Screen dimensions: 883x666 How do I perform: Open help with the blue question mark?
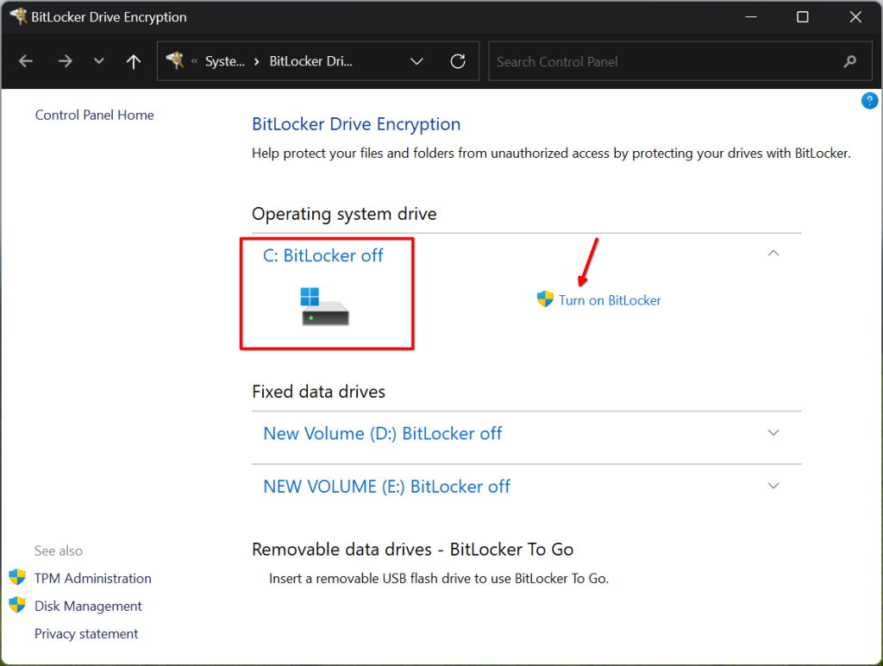[x=869, y=100]
